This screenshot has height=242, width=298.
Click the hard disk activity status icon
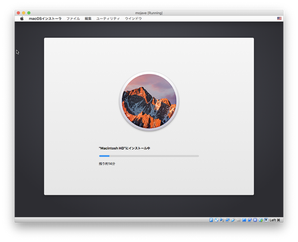coord(211,220)
